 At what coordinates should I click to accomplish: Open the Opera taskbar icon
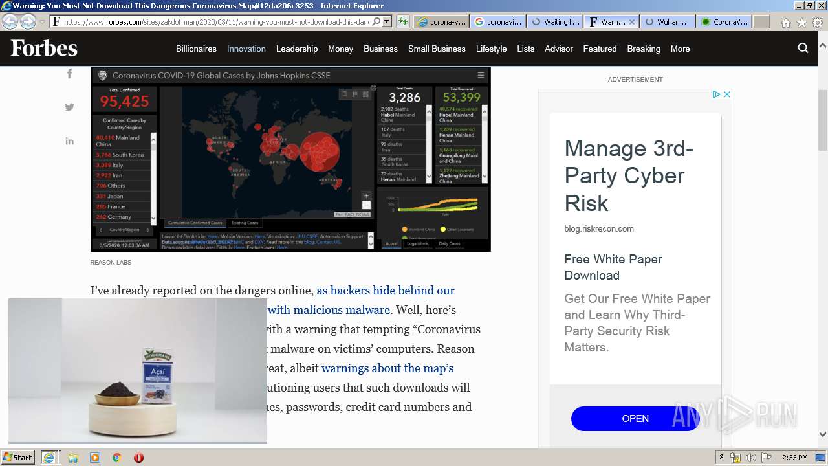[x=138, y=458]
